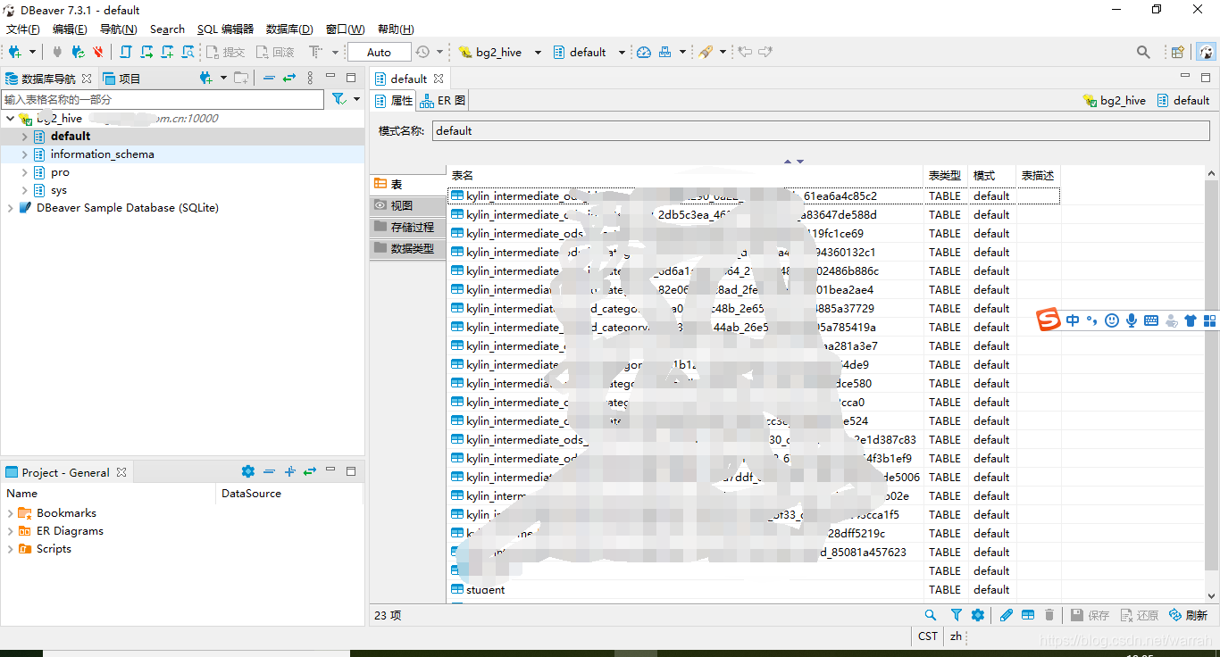Click the search icon below the table list
The height and width of the screenshot is (657, 1220).
[x=931, y=615]
